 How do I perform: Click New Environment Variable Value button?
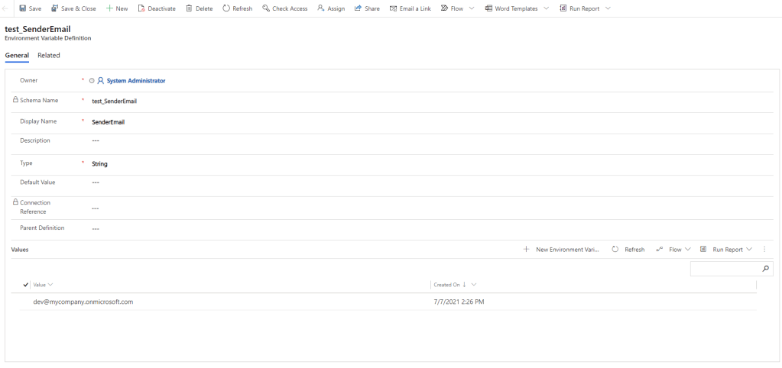click(561, 250)
